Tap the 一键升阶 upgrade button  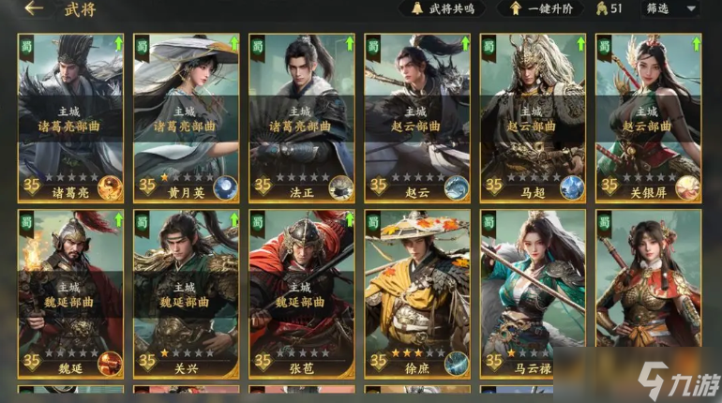click(541, 8)
